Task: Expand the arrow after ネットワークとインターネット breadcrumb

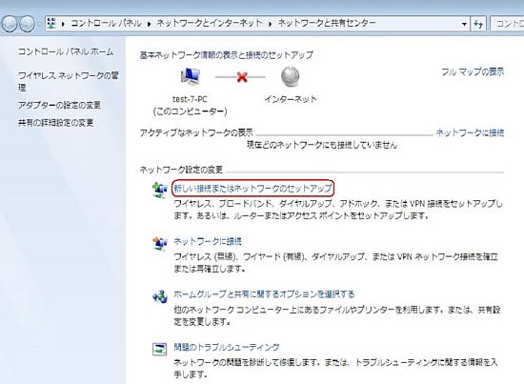Action: tap(270, 24)
